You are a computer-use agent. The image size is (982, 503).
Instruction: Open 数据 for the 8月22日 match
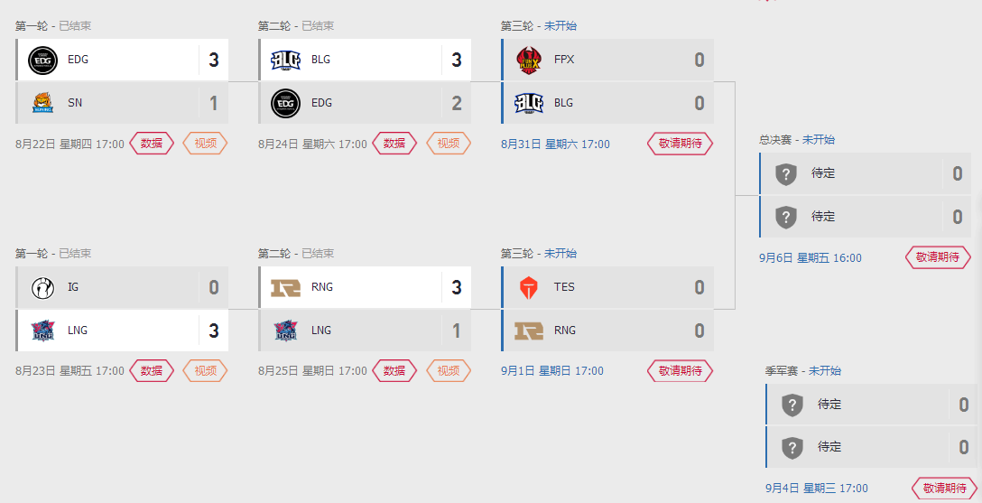pos(152,144)
